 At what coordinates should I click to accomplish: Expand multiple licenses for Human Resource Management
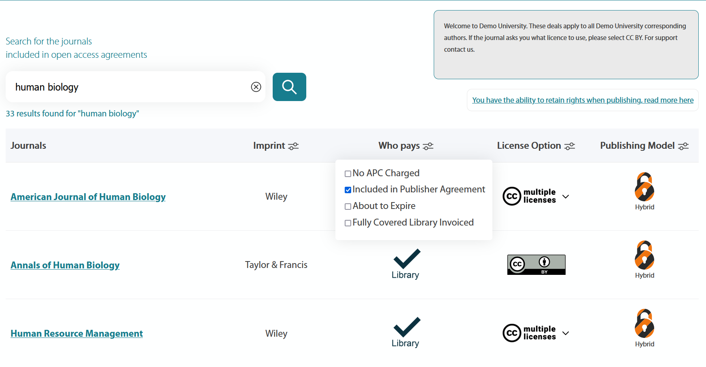566,333
